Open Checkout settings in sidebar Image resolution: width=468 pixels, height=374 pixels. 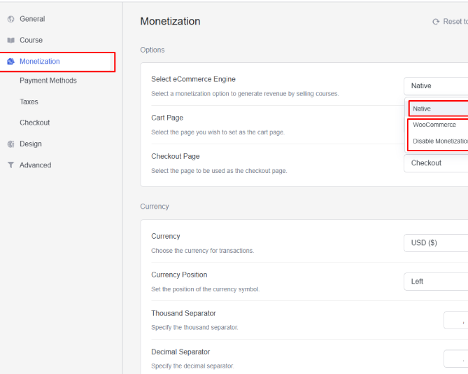[x=35, y=123]
